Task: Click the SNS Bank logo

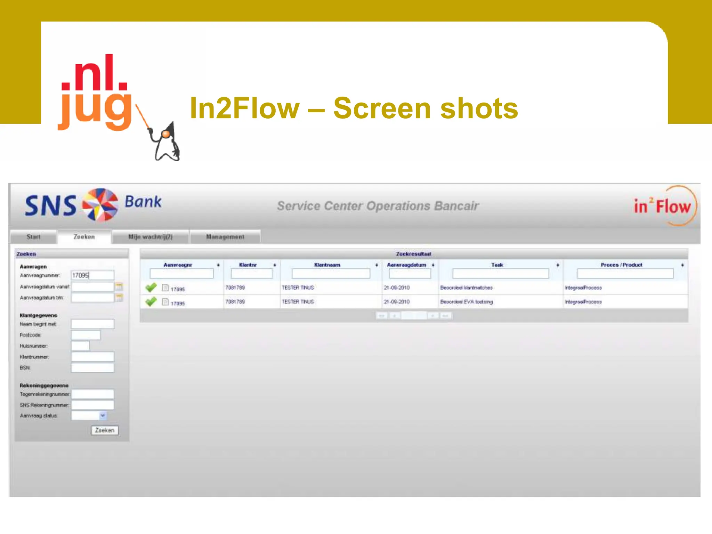Action: click(93, 204)
